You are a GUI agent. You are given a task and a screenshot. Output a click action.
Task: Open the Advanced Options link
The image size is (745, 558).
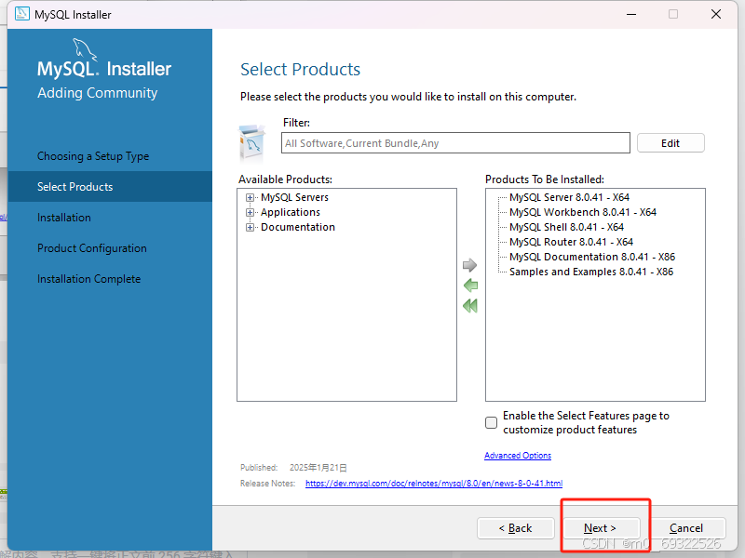pos(518,456)
